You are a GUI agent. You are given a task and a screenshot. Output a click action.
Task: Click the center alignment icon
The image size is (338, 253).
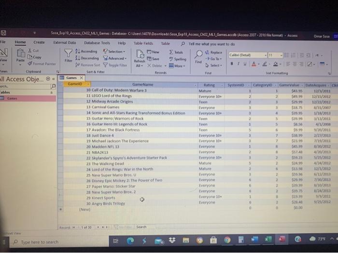295,64
